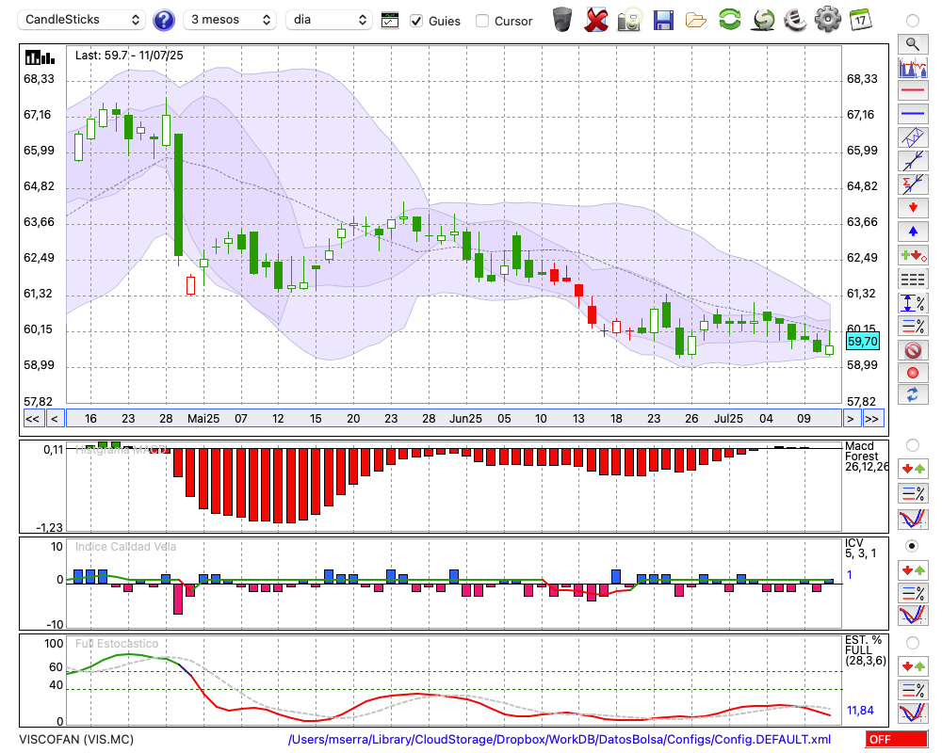This screenshot has width=942, height=753.
Task: Click the green plus red arrow tool
Action: coord(913,255)
